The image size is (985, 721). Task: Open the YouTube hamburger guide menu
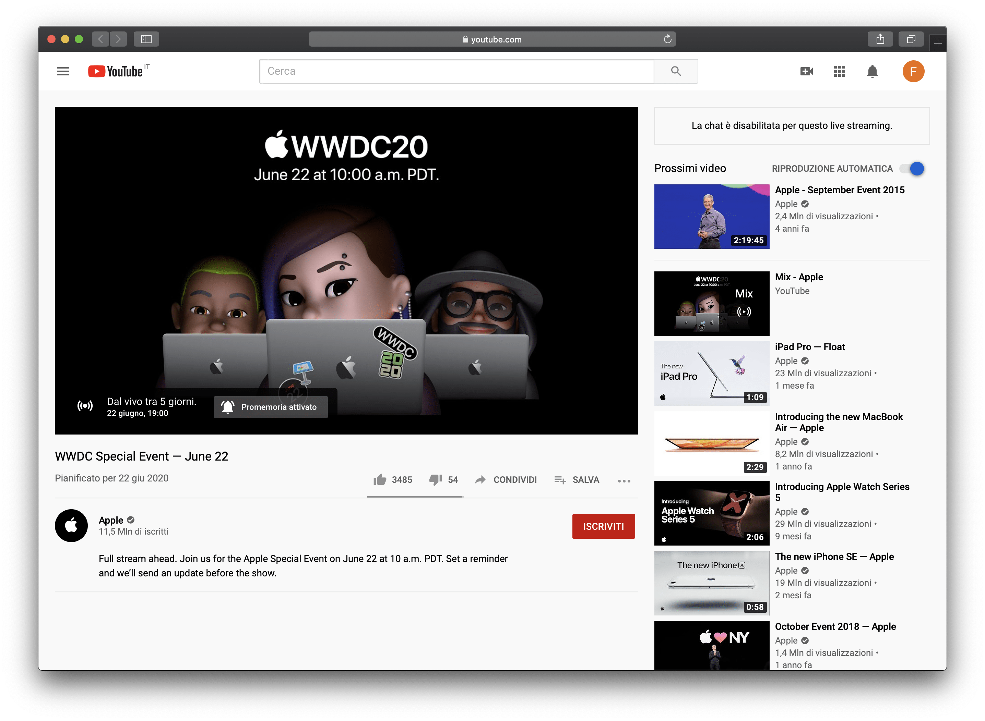pyautogui.click(x=63, y=71)
